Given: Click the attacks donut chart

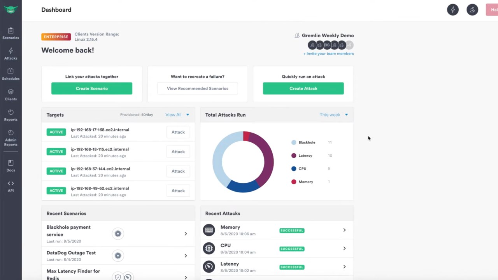Looking at the screenshot, I should tap(243, 162).
